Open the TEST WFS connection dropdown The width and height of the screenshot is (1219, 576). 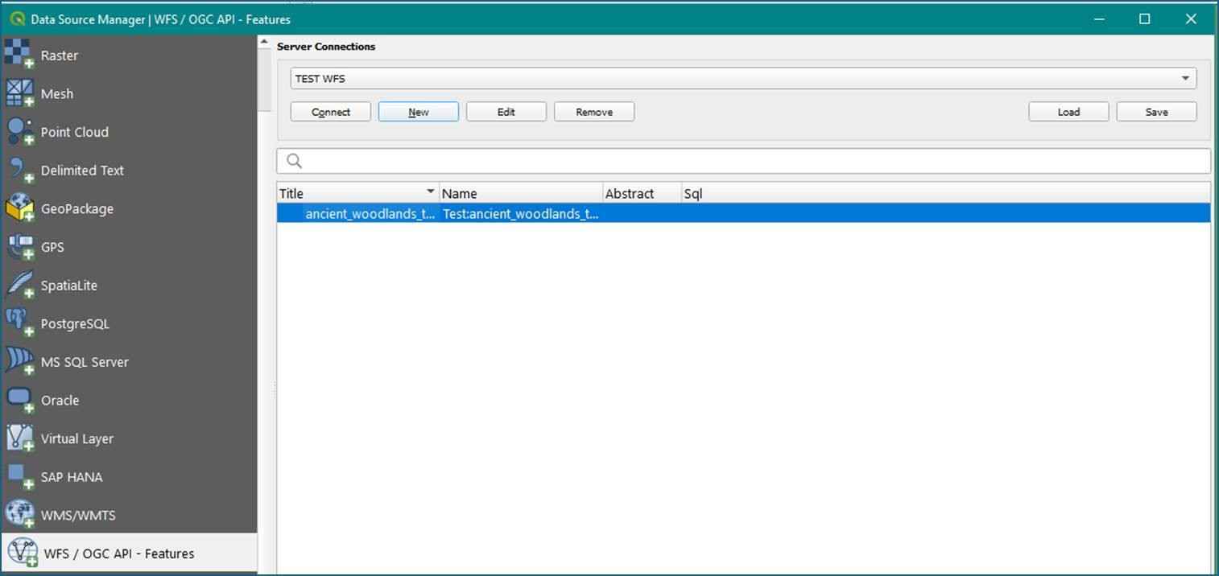click(743, 79)
